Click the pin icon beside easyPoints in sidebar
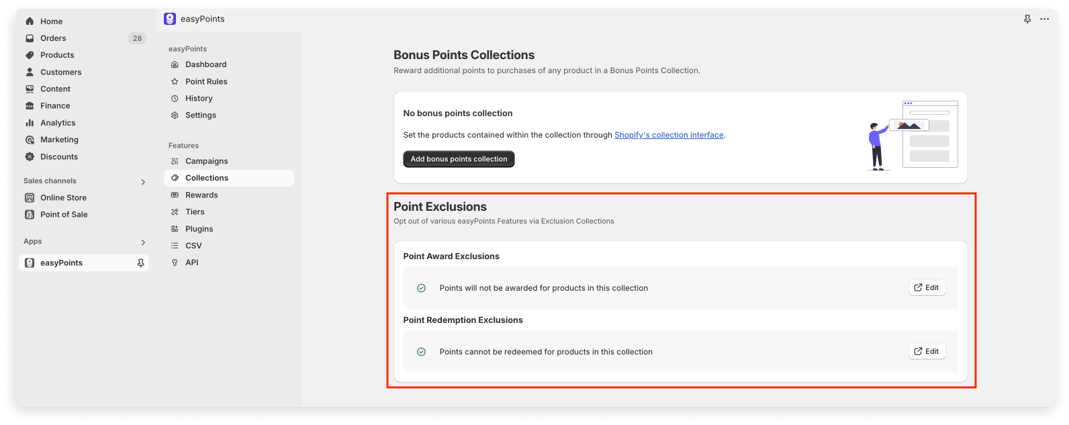The height and width of the screenshot is (425, 1069). [x=140, y=263]
